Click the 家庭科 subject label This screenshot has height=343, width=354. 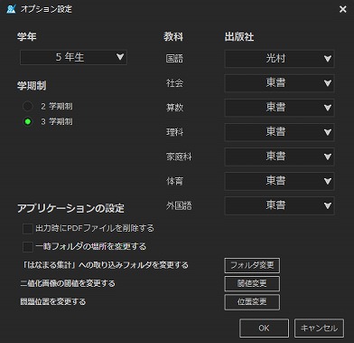[x=179, y=157]
